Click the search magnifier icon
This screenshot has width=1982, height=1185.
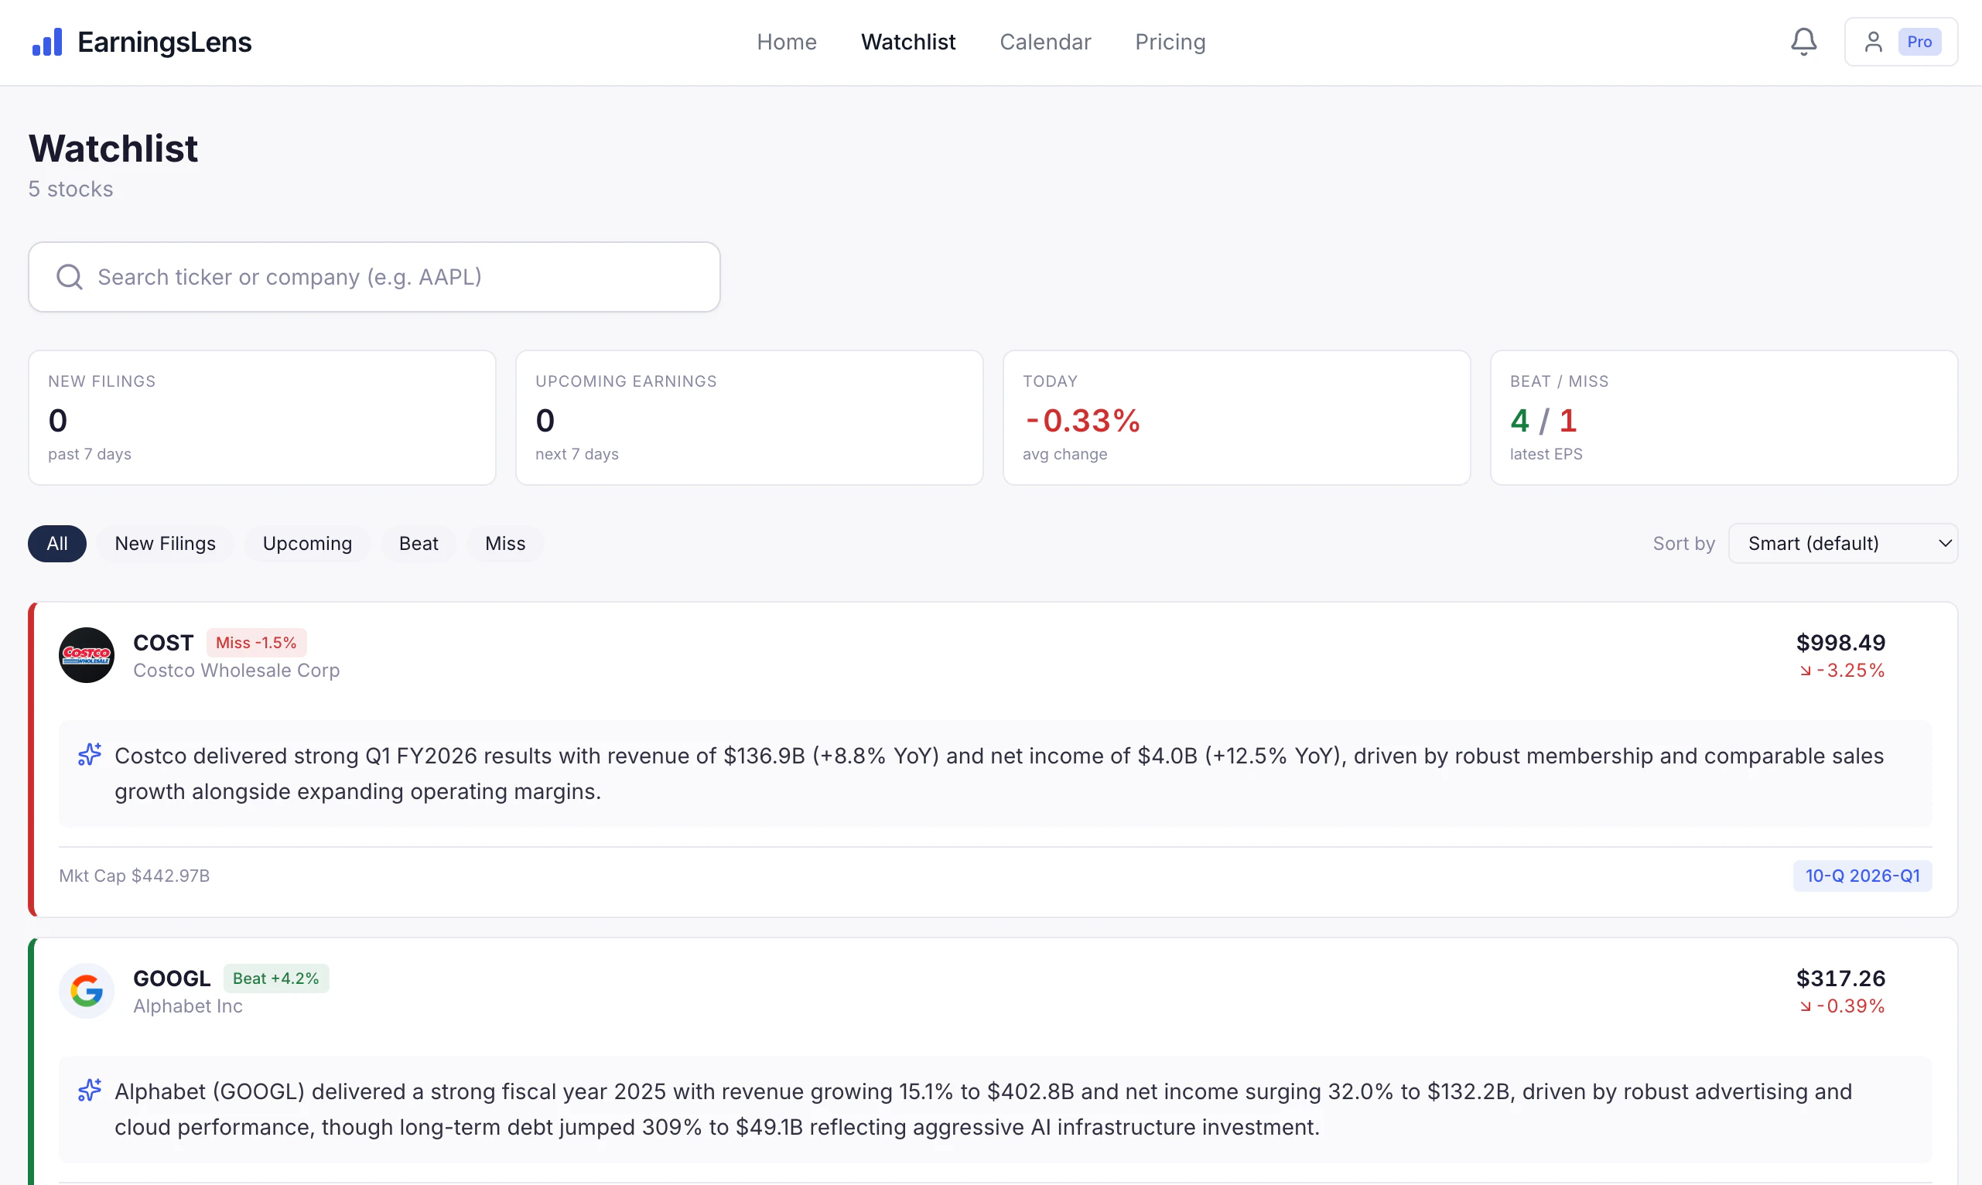pyautogui.click(x=70, y=277)
